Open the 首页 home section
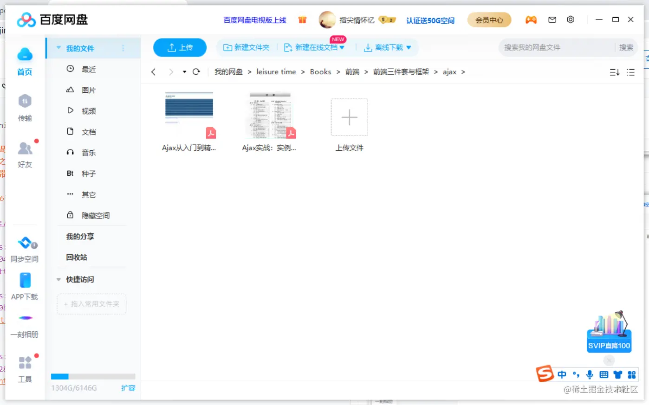The height and width of the screenshot is (405, 649). coord(25,61)
